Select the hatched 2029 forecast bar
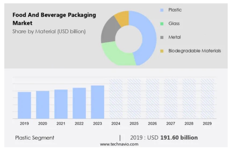Screen dimensions: 232x148 (207, 98)
